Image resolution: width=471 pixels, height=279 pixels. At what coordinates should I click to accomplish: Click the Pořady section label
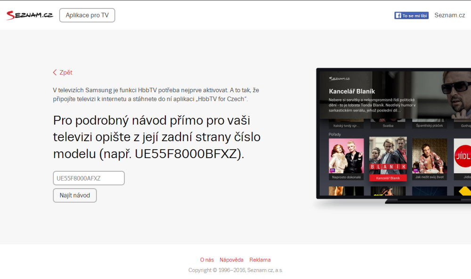[334, 135]
